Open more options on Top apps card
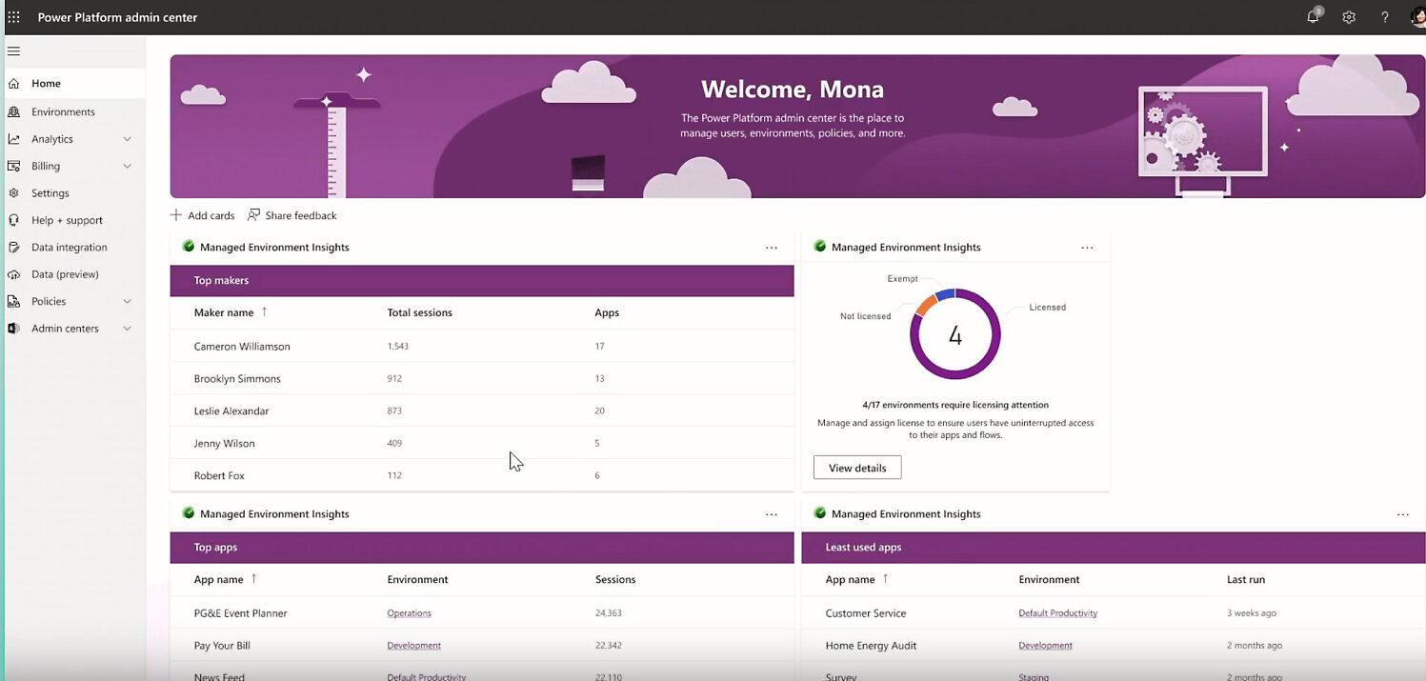 [772, 514]
